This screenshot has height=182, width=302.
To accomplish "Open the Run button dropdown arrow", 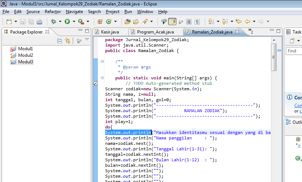I will coord(73,22).
